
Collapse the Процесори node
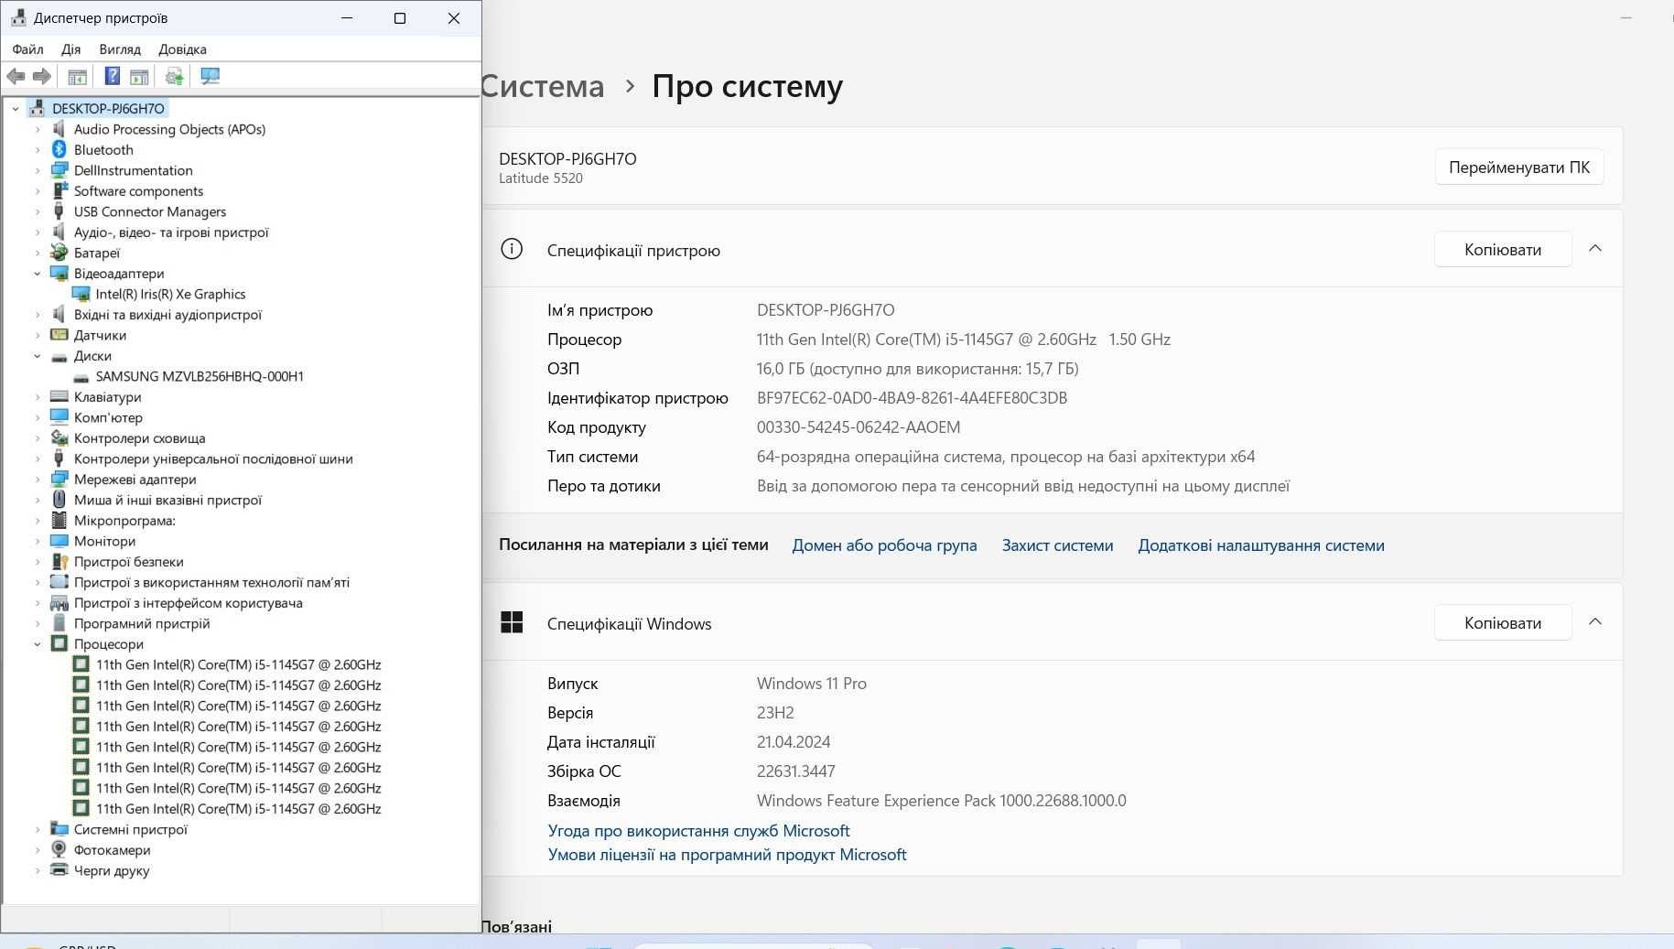pos(38,644)
